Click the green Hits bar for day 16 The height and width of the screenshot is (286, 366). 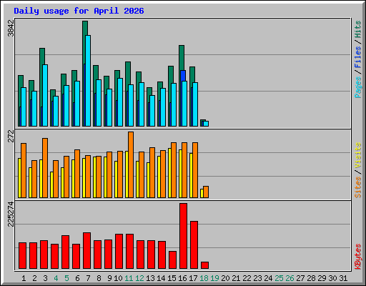tap(182, 57)
